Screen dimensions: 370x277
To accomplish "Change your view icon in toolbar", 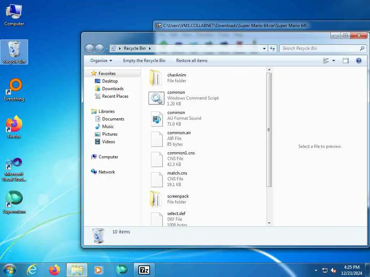I will [x=326, y=61].
